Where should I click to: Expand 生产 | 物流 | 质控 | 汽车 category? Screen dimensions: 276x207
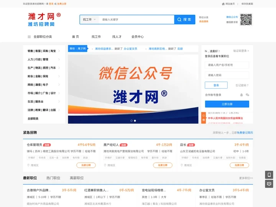44,68
